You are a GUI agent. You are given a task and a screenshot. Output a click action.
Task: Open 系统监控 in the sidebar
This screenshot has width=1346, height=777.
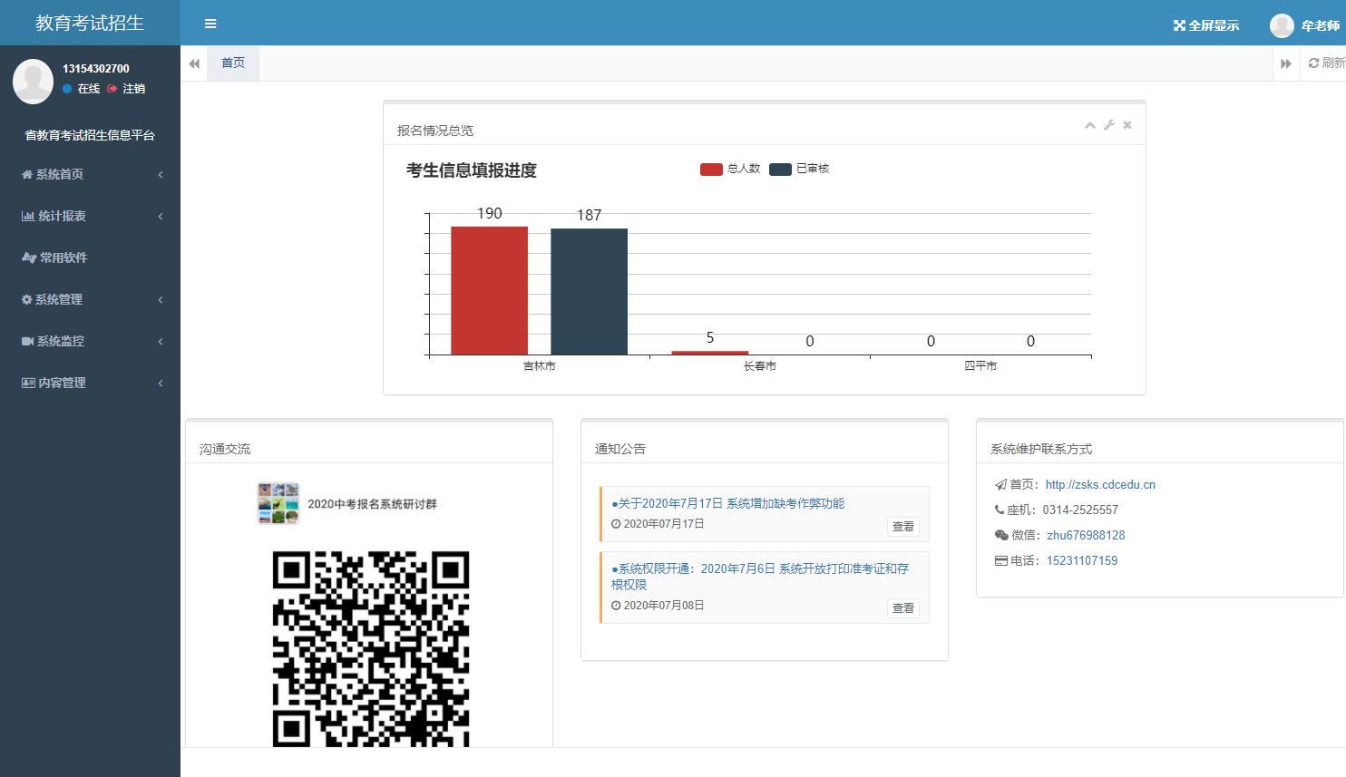(90, 341)
